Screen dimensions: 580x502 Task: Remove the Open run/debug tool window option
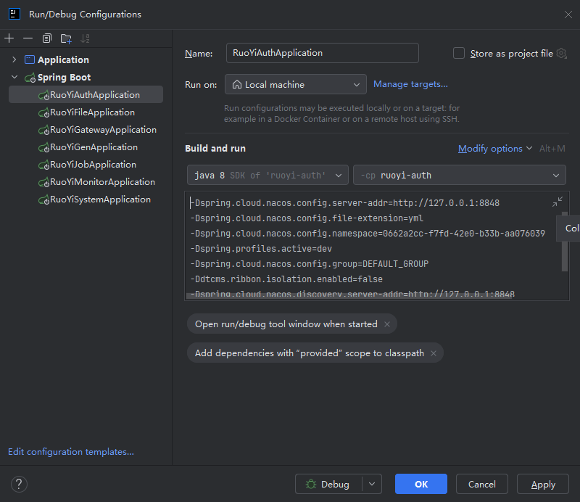click(387, 324)
